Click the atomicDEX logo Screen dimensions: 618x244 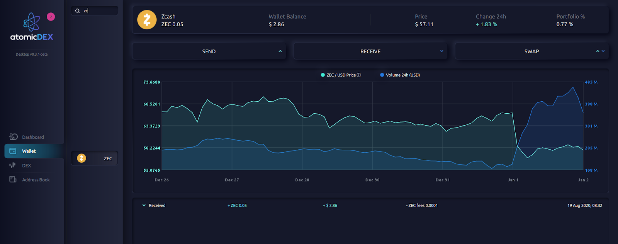[x=32, y=27]
